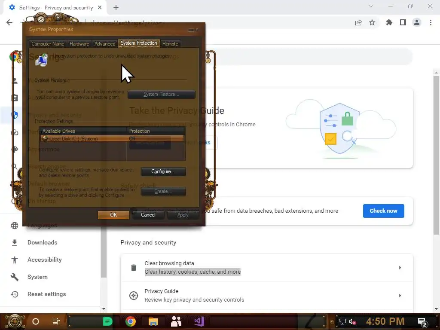Click the steampunk Start button on taskbar
Screen dimensions: 440x330
(15, 321)
